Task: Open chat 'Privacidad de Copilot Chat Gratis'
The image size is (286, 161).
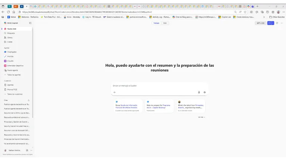Action: (17, 139)
